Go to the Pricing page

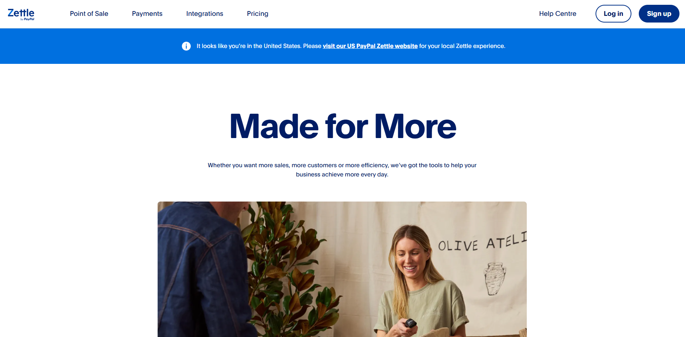258,14
